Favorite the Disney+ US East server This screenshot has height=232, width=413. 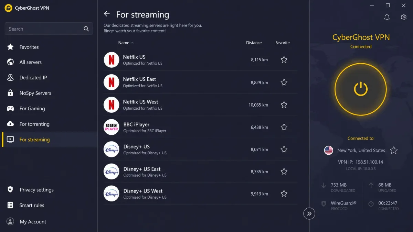284,172
